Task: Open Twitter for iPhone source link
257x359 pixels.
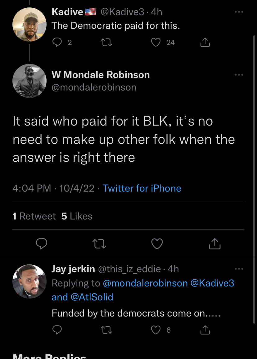Action: click(x=142, y=188)
